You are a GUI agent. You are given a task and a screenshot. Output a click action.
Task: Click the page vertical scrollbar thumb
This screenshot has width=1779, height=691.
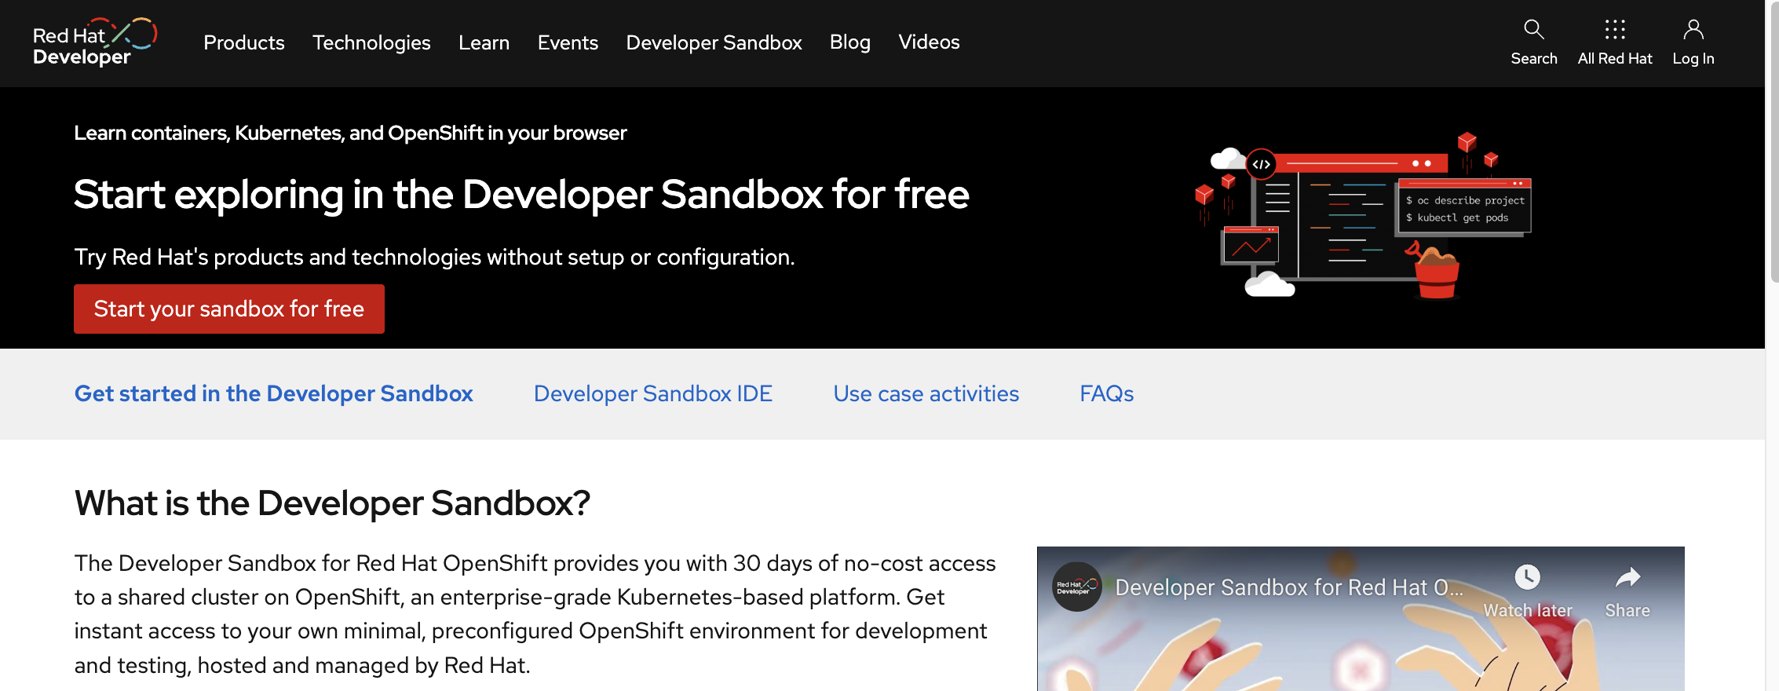point(1774,141)
